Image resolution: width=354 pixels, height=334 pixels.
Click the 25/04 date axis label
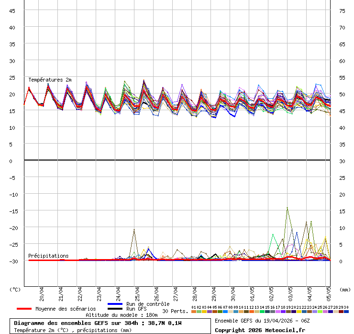coord(137,292)
